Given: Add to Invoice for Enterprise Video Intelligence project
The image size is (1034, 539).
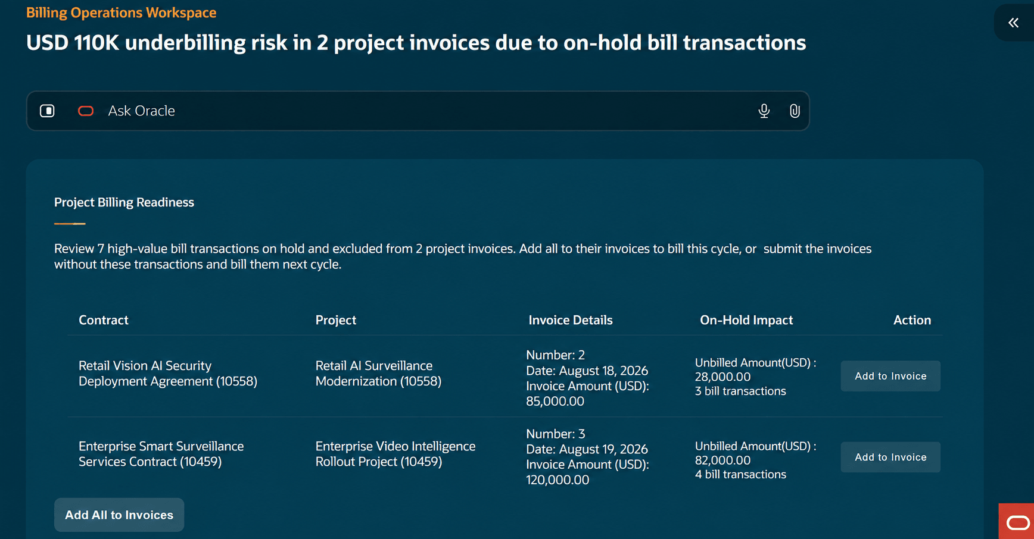Looking at the screenshot, I should [890, 457].
